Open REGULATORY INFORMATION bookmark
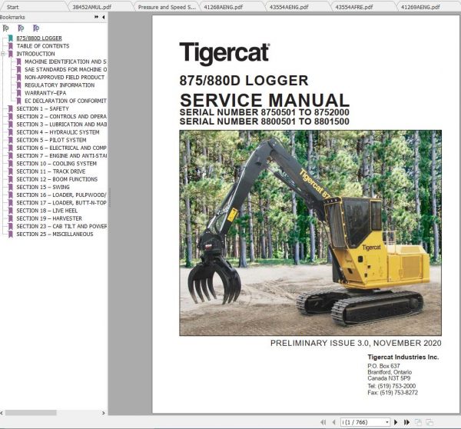The width and height of the screenshot is (461, 429). point(60,85)
